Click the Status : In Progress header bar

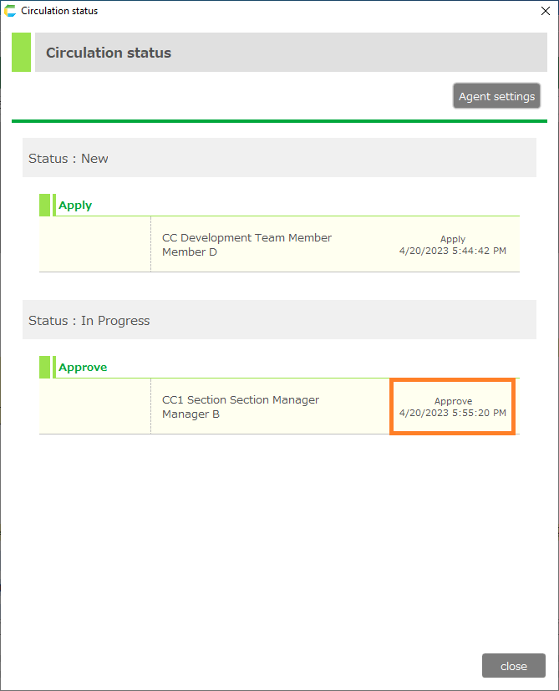[279, 320]
